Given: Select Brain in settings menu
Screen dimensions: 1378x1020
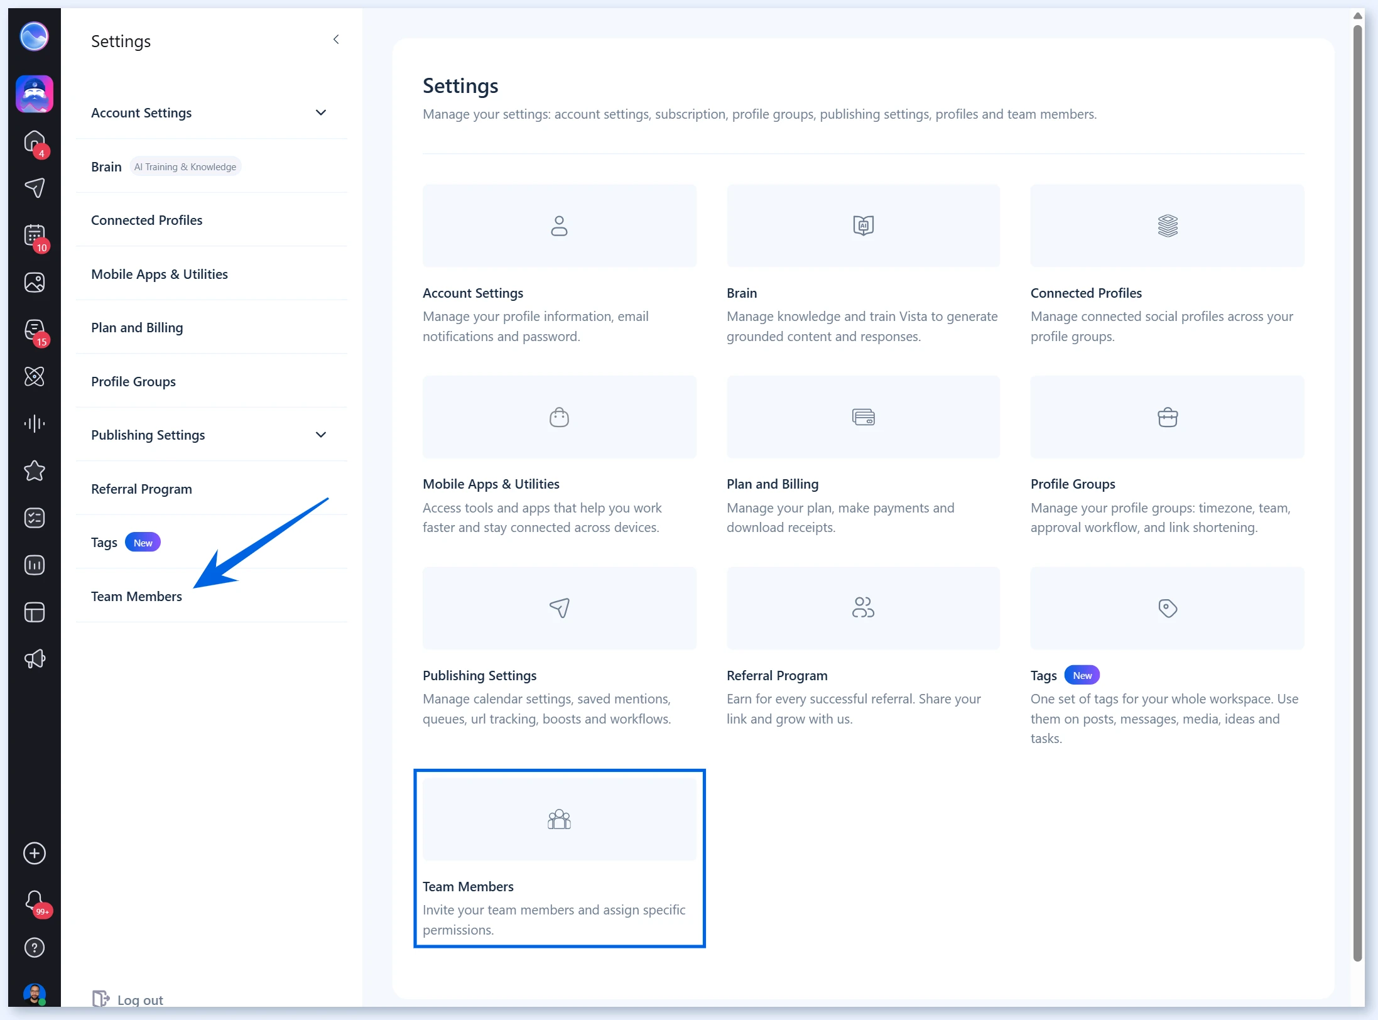Looking at the screenshot, I should [x=212, y=166].
